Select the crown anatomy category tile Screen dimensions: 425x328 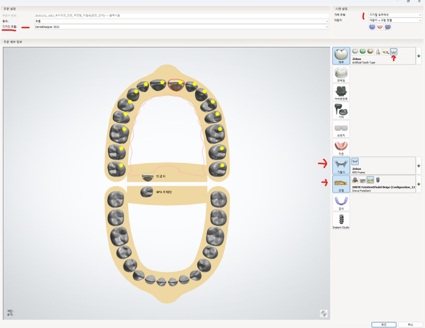pyautogui.click(x=341, y=56)
